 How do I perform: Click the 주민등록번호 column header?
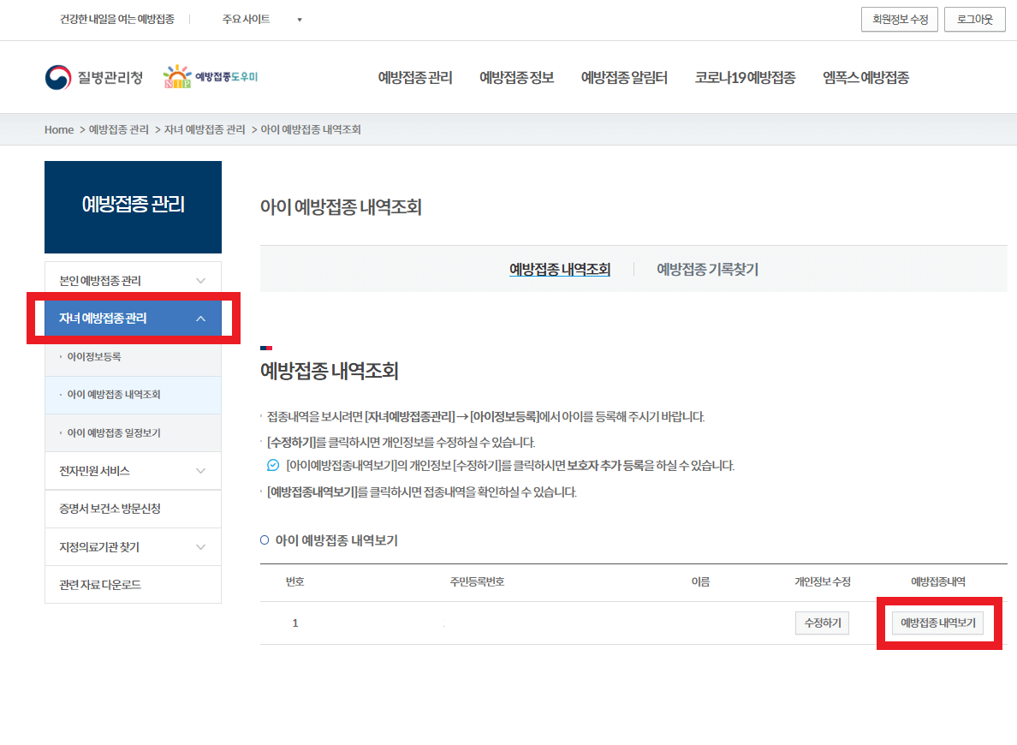tap(478, 582)
